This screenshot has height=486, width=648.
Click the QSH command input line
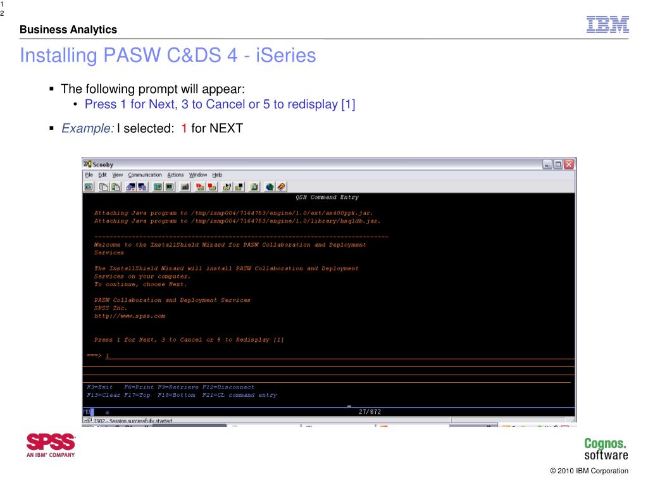[339, 356]
